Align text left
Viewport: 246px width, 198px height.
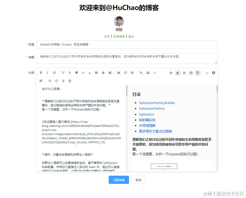point(96,73)
